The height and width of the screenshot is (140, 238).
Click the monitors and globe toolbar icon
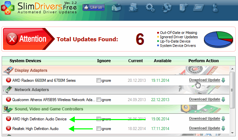pos(167,7)
